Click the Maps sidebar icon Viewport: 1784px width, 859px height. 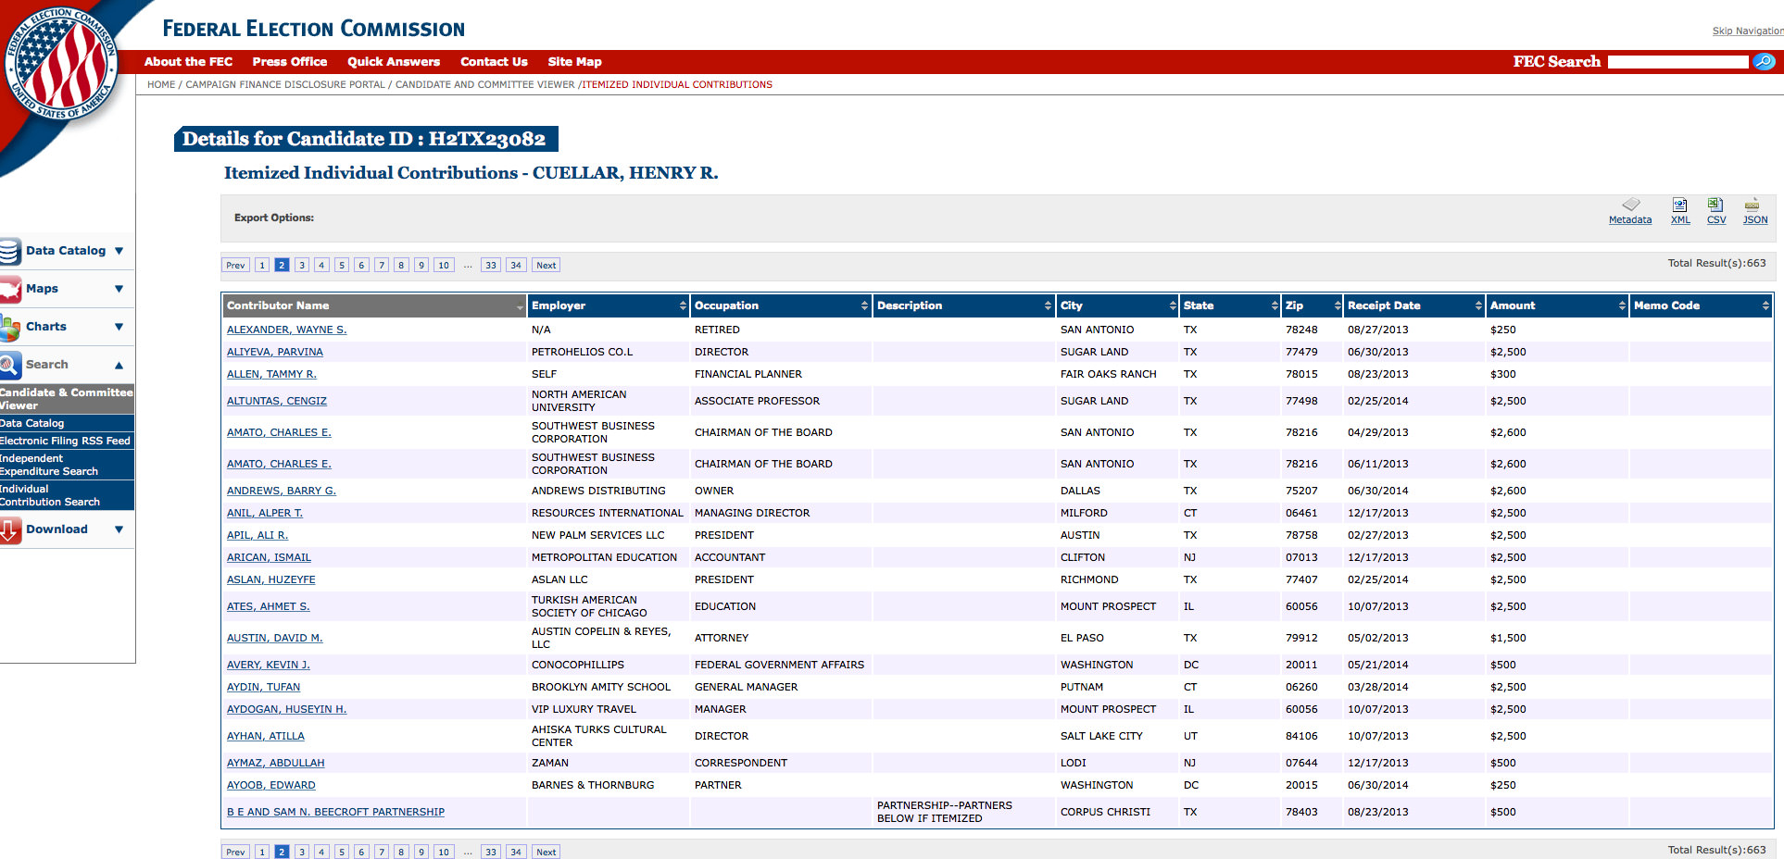(10, 289)
